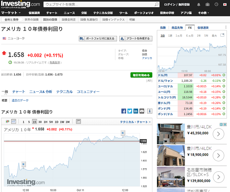Image resolution: width=230 pixels, height=192 pixels.
Task: Open 豊川市/4LDK ¥45,350,000 house thumbnail
Action: coord(171,134)
